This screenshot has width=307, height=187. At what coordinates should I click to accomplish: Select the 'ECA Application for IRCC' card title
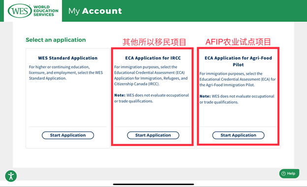153,58
